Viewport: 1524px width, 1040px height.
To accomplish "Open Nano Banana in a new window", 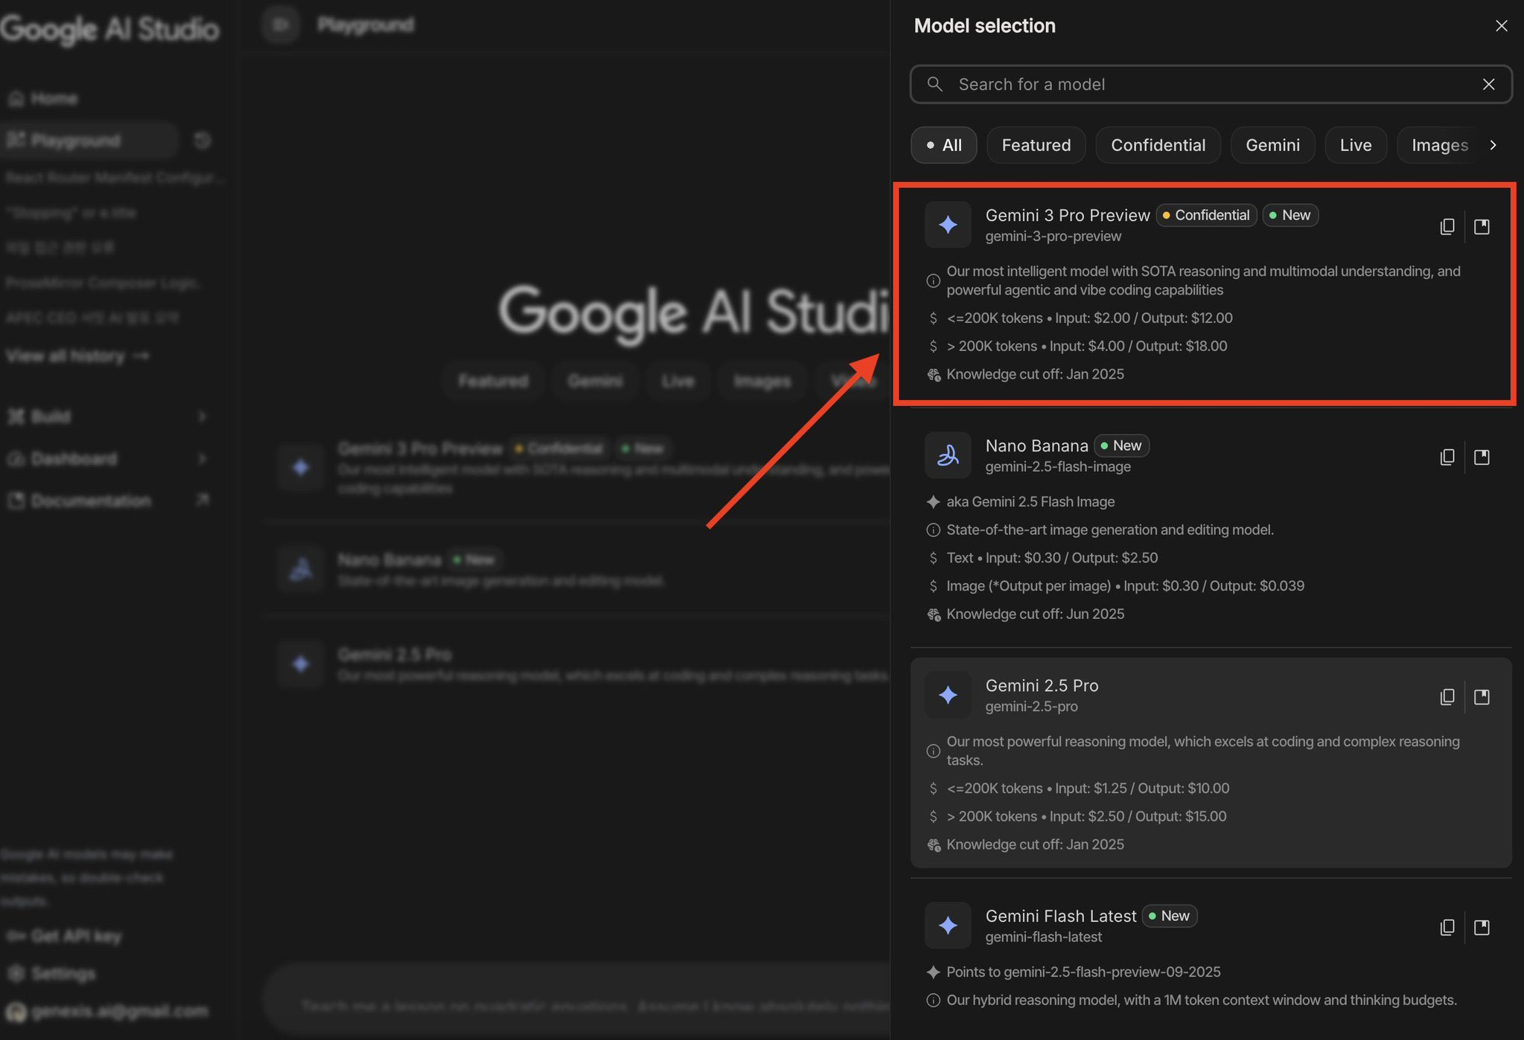I will pos(1482,457).
